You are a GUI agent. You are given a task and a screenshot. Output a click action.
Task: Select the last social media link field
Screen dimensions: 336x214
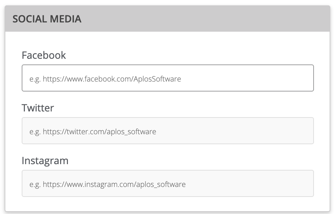pos(167,183)
